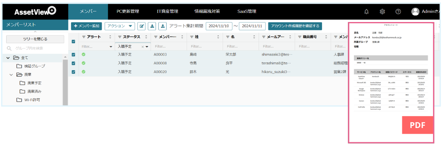The image size is (442, 148).
Task: Click the 検証グループ folder icon
Action: (x=19, y=66)
